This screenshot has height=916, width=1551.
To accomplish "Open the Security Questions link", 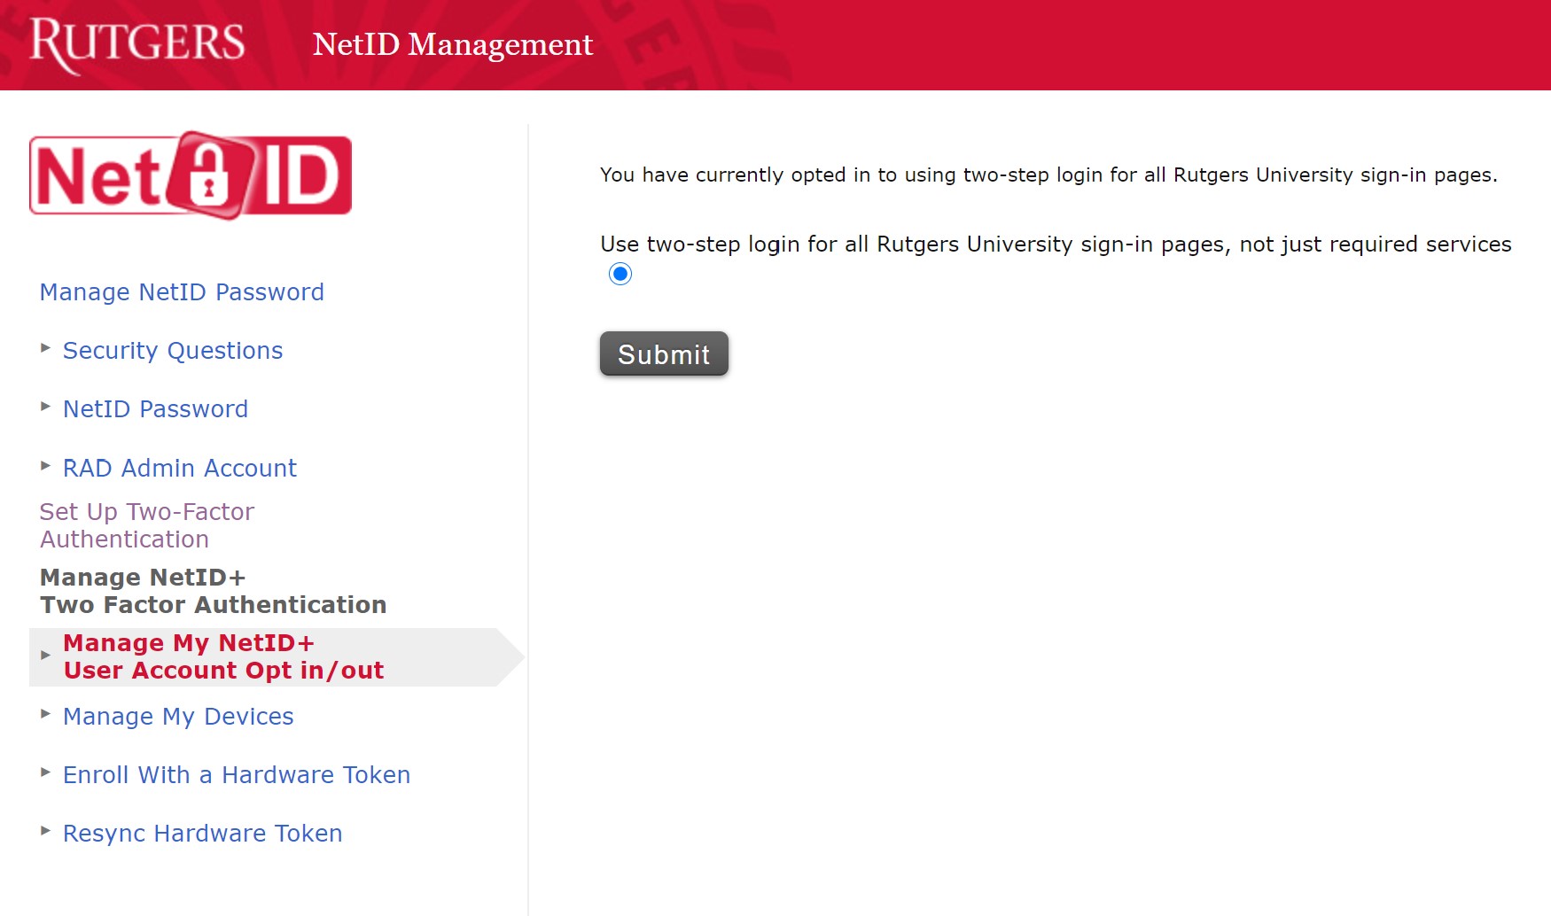I will click(x=173, y=350).
